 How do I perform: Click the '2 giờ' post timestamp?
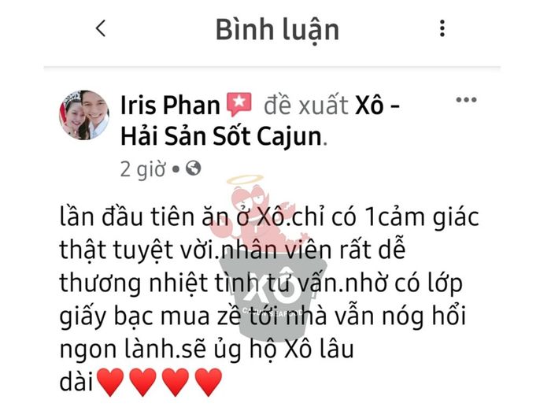tap(142, 169)
